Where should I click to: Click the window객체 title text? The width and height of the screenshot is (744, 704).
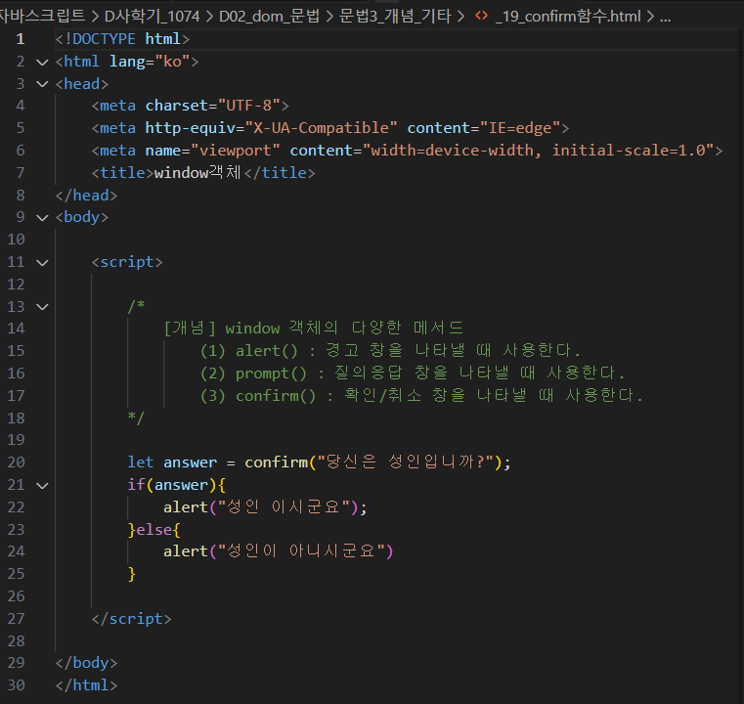pos(197,173)
